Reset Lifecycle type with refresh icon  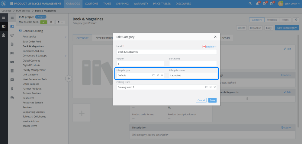153,75
